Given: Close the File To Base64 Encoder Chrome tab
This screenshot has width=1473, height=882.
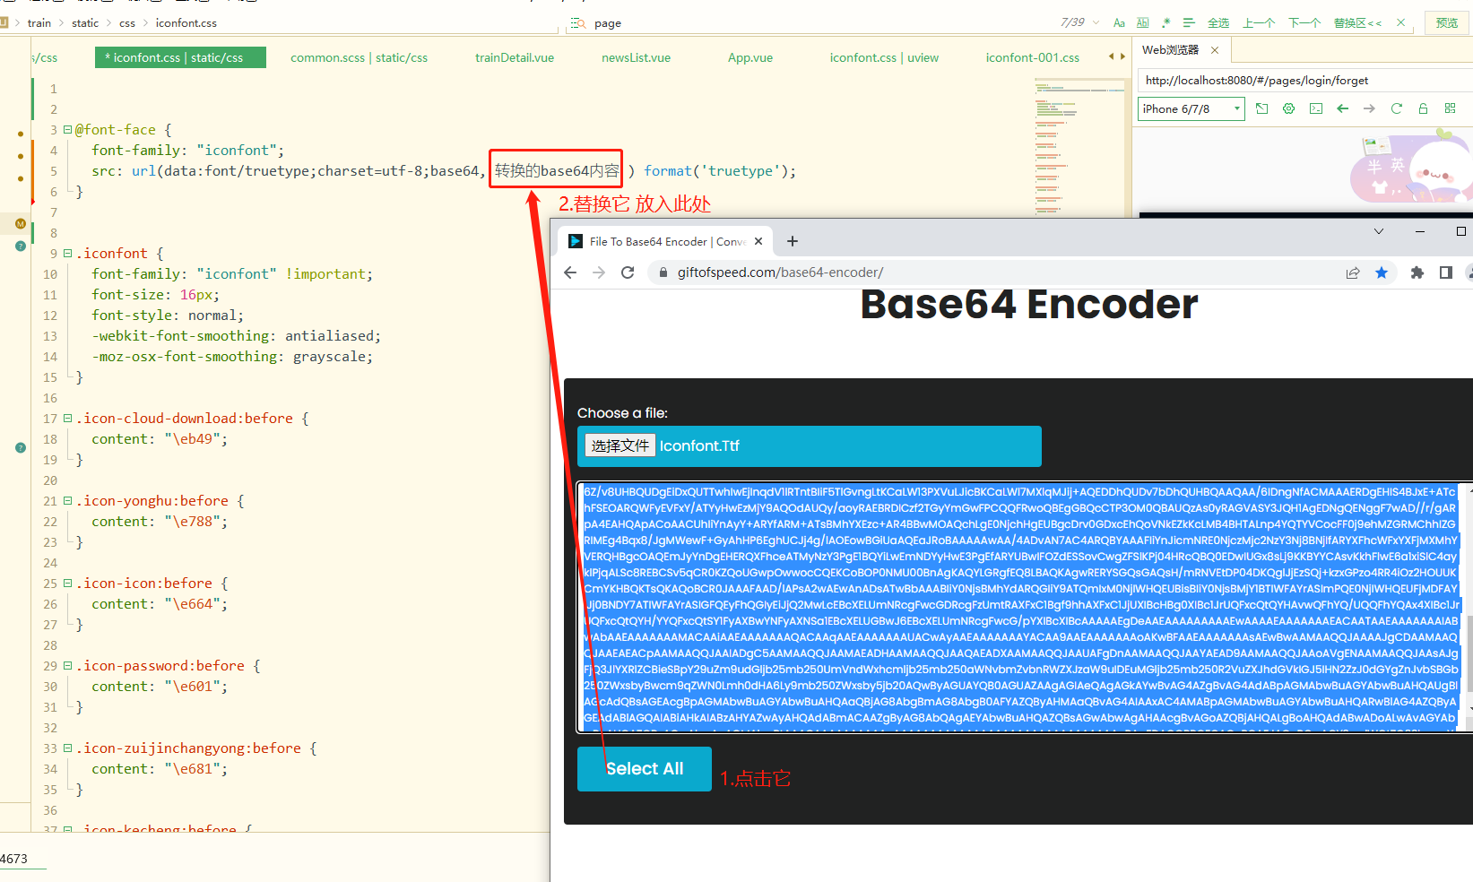Looking at the screenshot, I should point(758,242).
